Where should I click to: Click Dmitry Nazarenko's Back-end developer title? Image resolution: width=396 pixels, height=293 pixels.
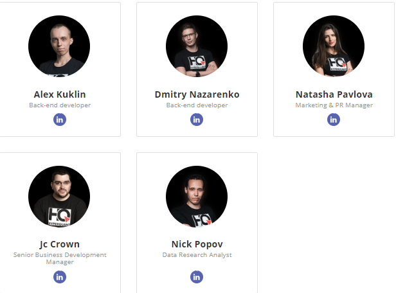(197, 105)
